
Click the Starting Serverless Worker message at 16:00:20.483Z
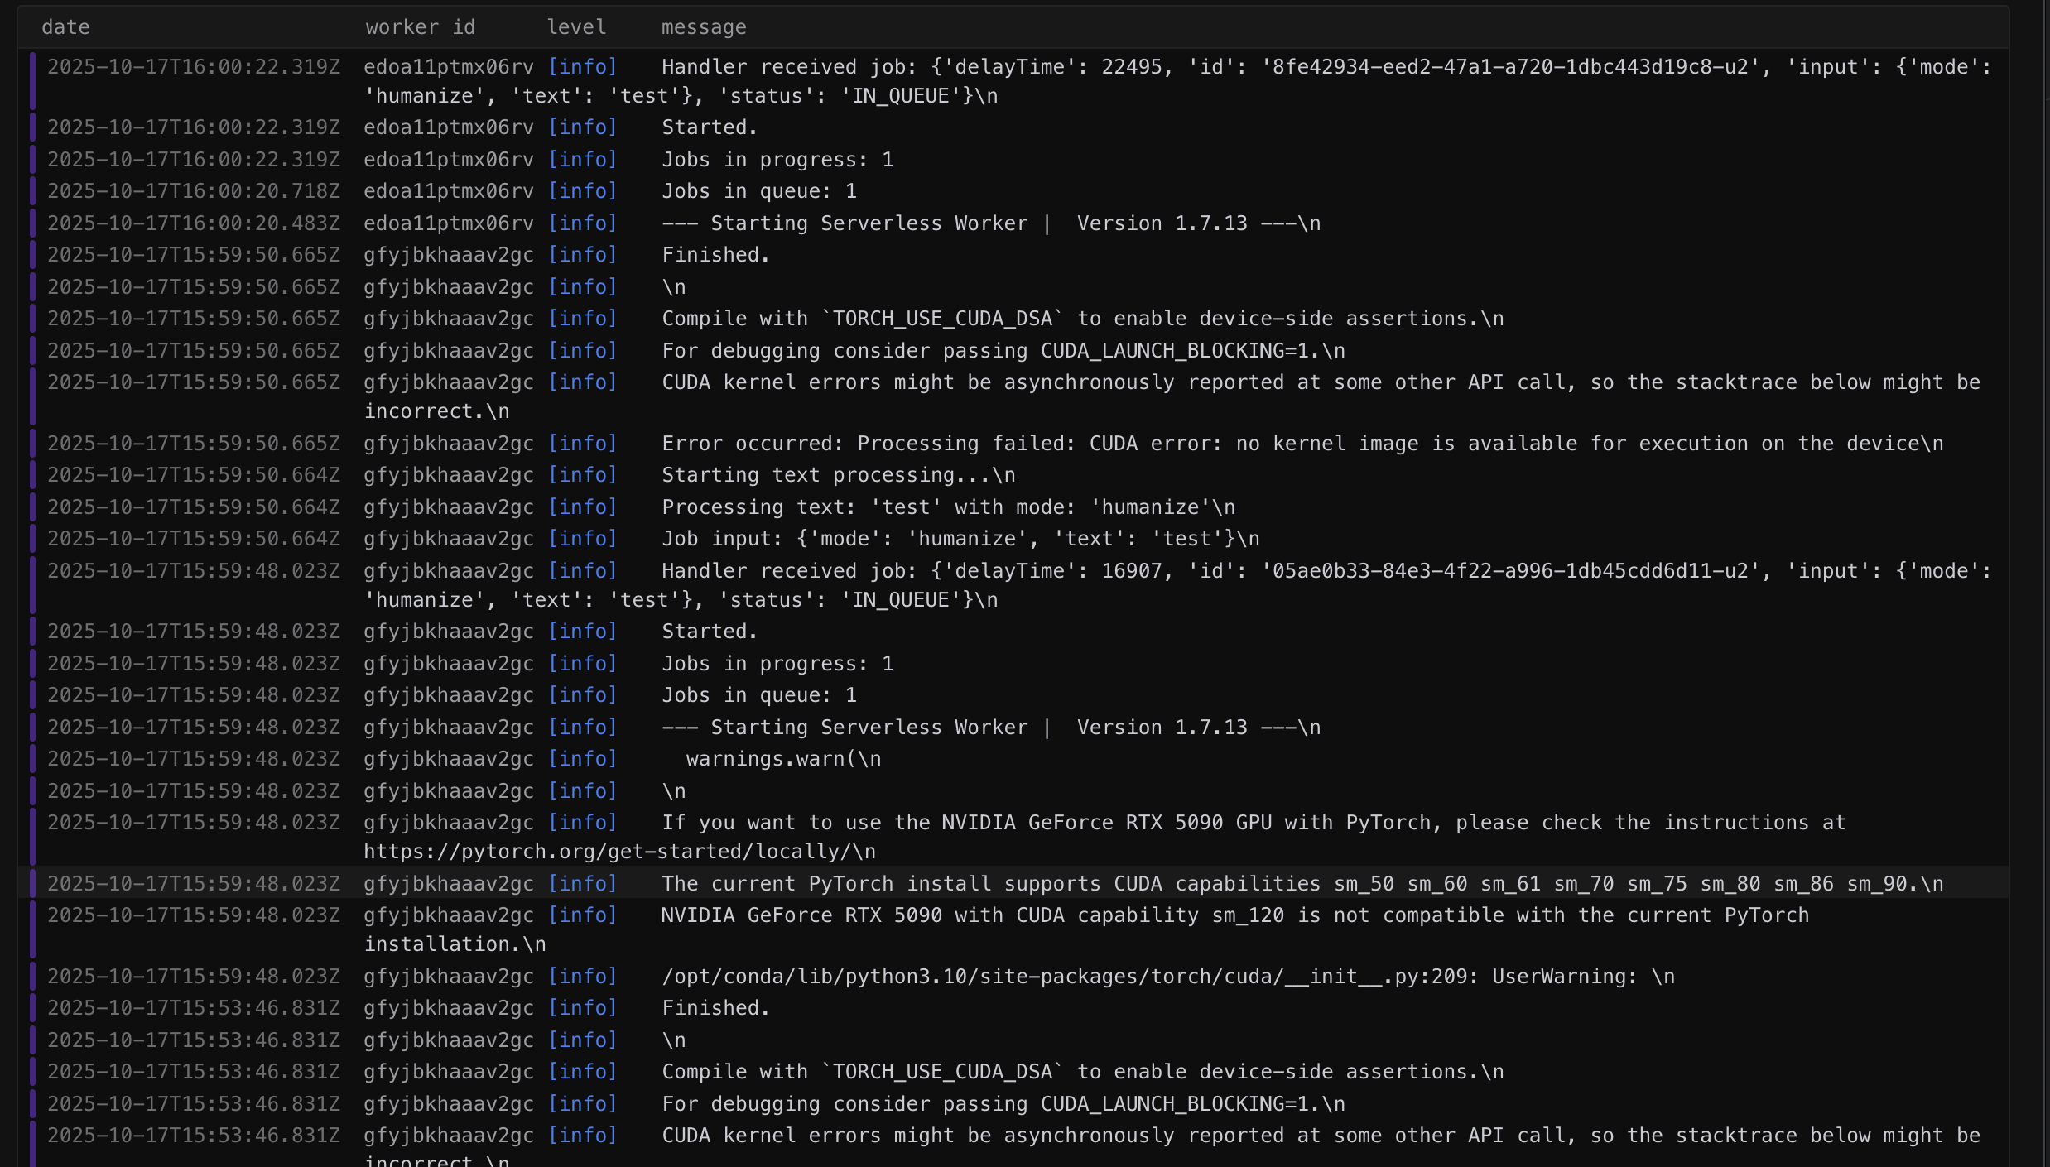(x=990, y=223)
